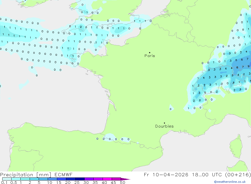
Task: Pick the 10–15 mm legend swatch
Action: pyautogui.click(x=52, y=179)
